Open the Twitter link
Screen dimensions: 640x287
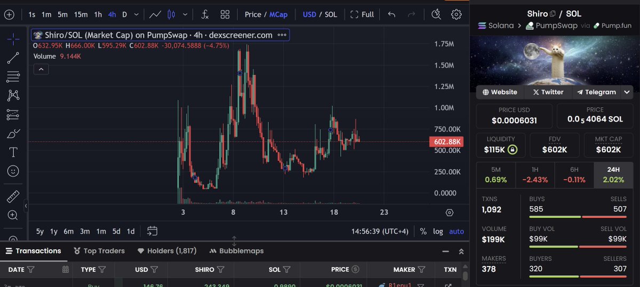[x=548, y=92]
